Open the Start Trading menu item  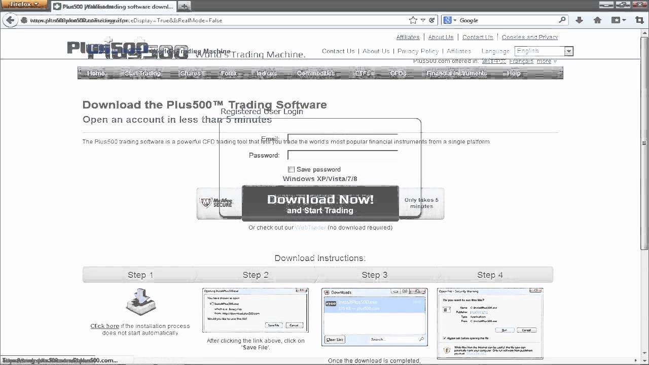click(x=142, y=73)
